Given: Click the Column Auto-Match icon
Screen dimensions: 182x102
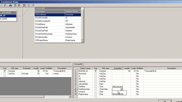Looking at the screenshot, I should [x=24, y=5].
